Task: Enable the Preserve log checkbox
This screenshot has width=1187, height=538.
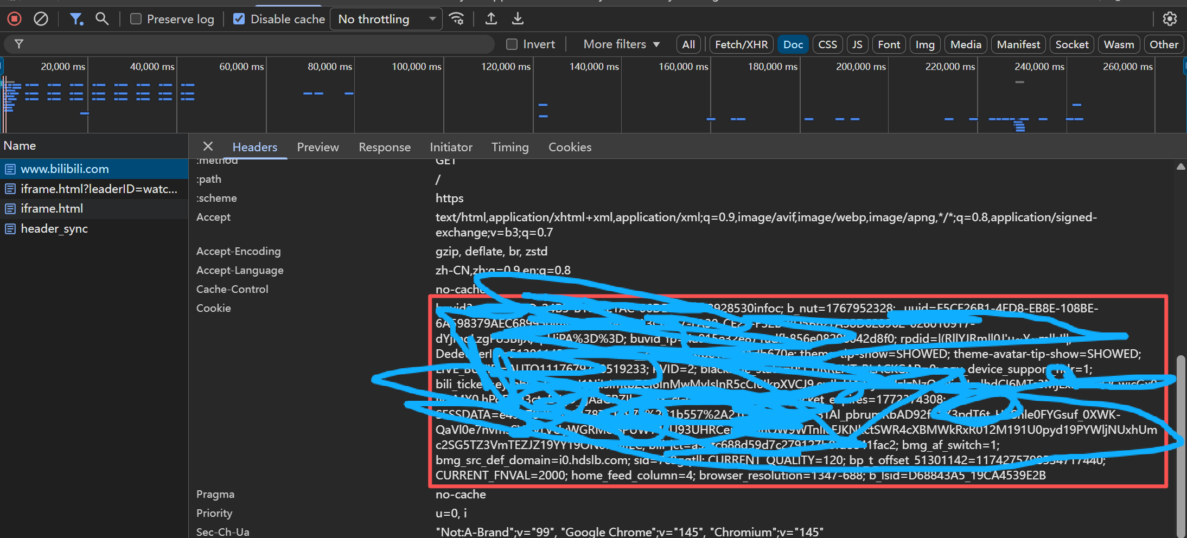Action: tap(136, 19)
